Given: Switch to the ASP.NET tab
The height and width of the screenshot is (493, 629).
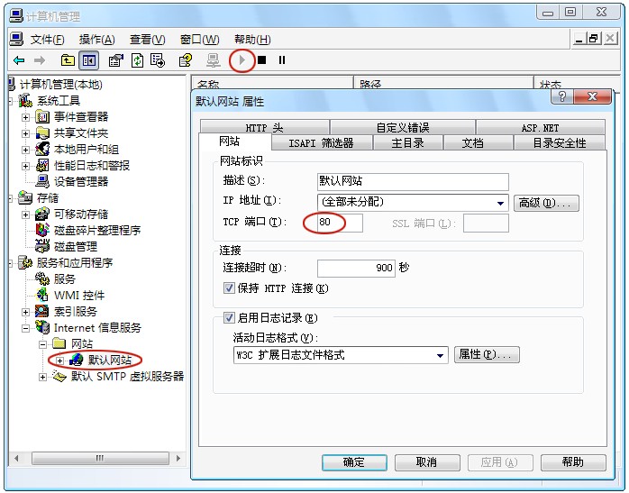Looking at the screenshot, I should click(540, 128).
